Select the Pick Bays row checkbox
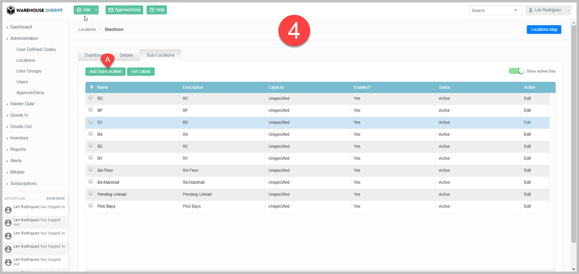Image resolution: width=579 pixels, height=274 pixels. tap(91, 205)
